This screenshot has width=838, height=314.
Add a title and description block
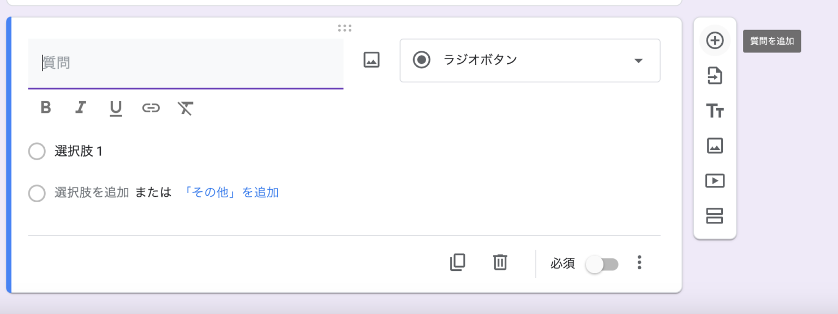[x=715, y=111]
